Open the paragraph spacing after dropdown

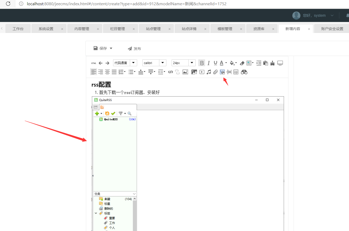pos(152,72)
